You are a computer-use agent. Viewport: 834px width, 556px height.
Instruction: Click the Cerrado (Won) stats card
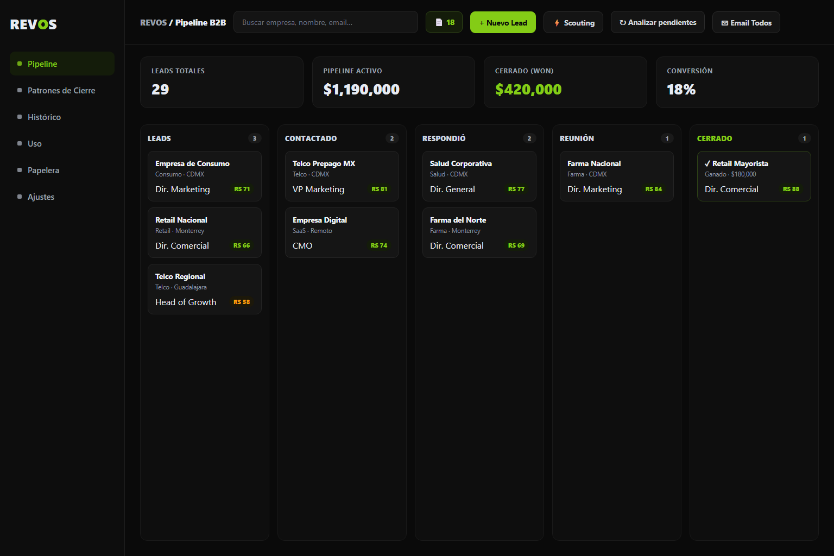[565, 83]
